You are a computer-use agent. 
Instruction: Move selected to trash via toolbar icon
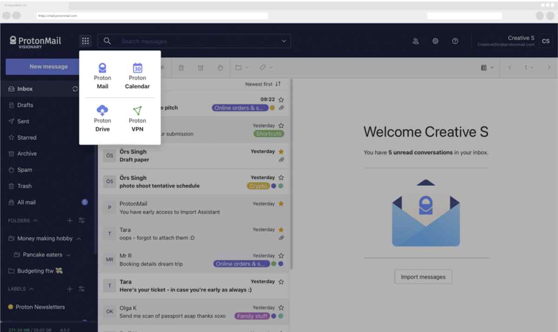tap(181, 68)
